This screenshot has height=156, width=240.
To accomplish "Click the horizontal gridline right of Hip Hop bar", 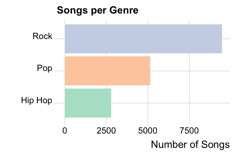I will coord(171,103).
